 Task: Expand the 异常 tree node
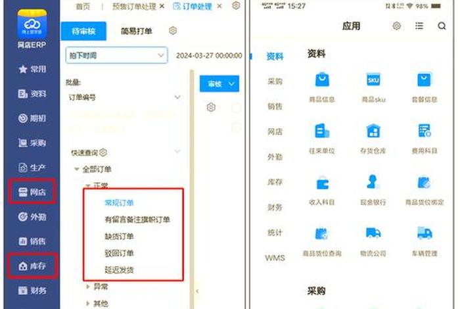(87, 287)
